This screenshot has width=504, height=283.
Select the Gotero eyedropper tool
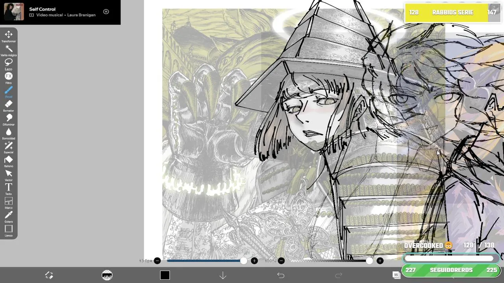pos(9,217)
